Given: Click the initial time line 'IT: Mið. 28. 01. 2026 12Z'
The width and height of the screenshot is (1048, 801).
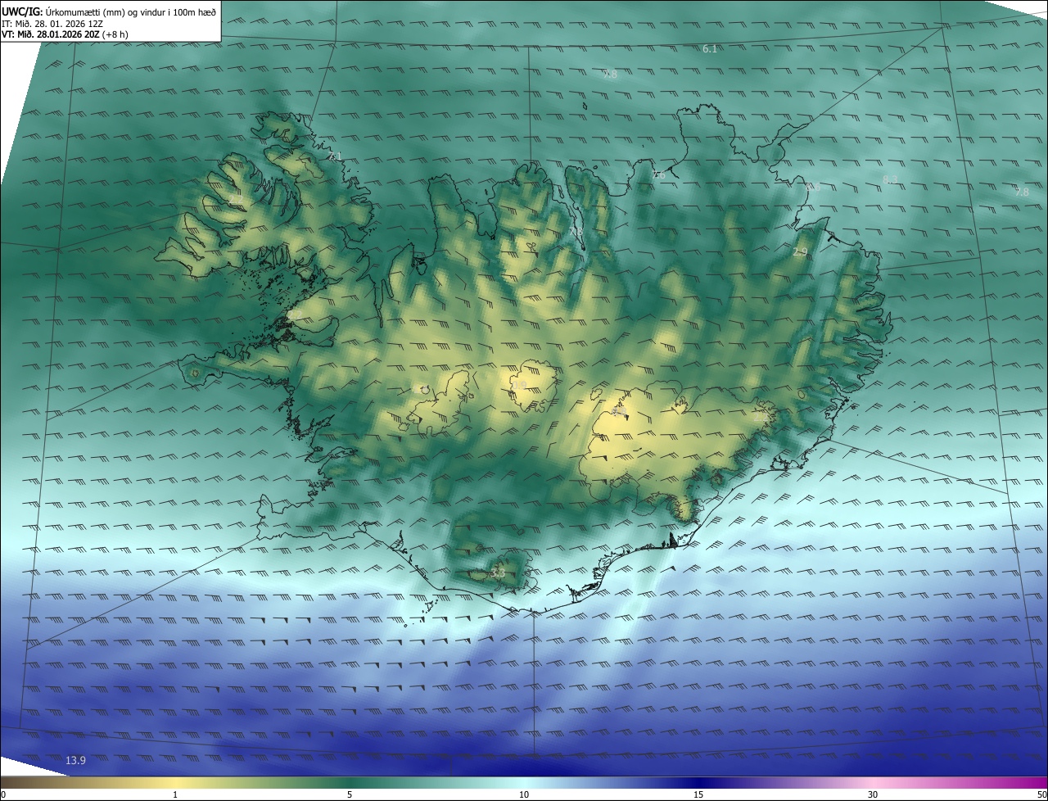Looking at the screenshot, I should (52, 23).
